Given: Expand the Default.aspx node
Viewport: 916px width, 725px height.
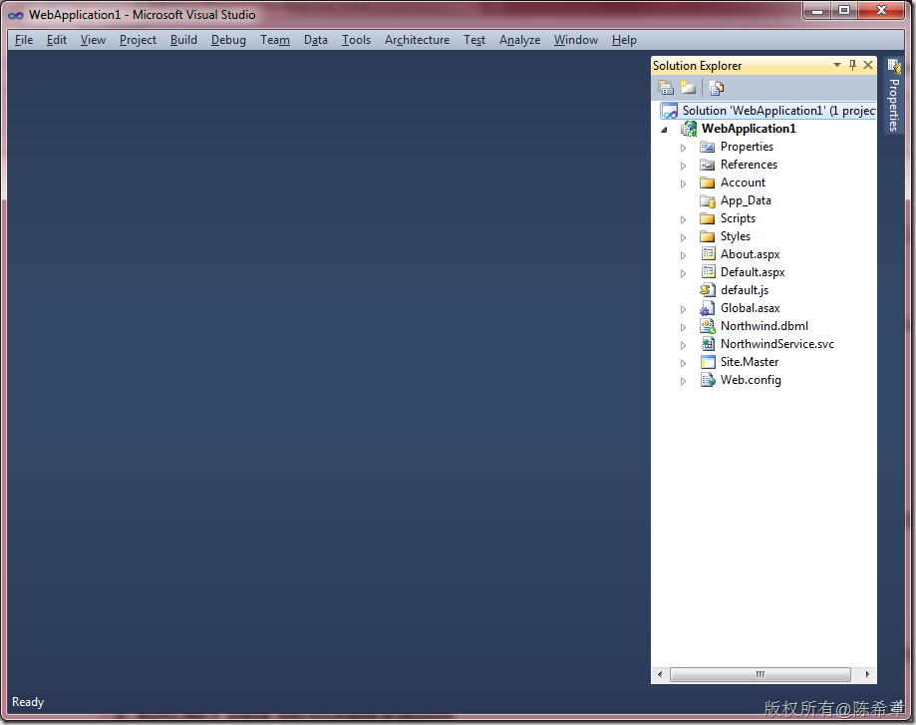Looking at the screenshot, I should (x=683, y=273).
